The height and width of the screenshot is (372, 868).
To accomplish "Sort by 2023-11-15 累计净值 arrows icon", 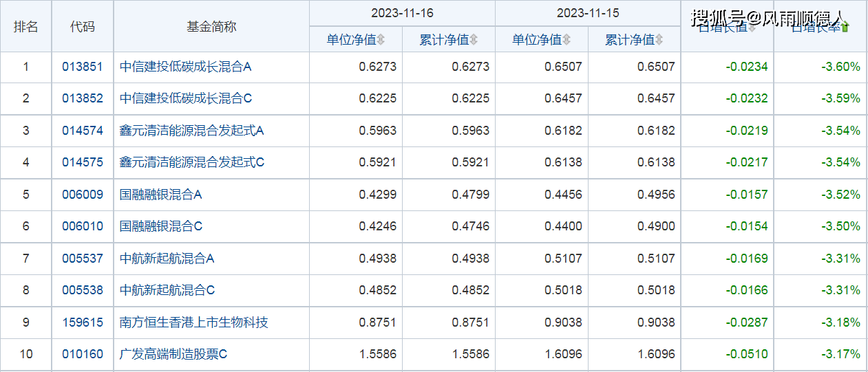I will pos(659,40).
